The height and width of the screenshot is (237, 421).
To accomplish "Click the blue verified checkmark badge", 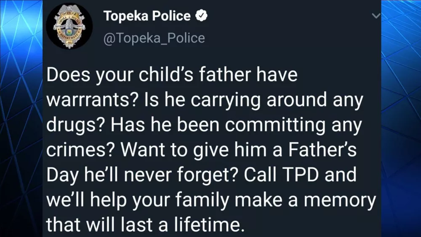I will coord(202,16).
